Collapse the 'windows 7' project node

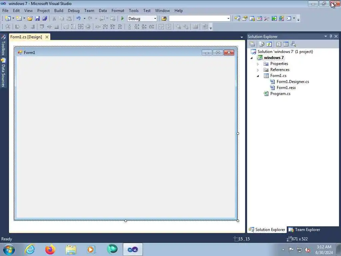click(x=252, y=58)
